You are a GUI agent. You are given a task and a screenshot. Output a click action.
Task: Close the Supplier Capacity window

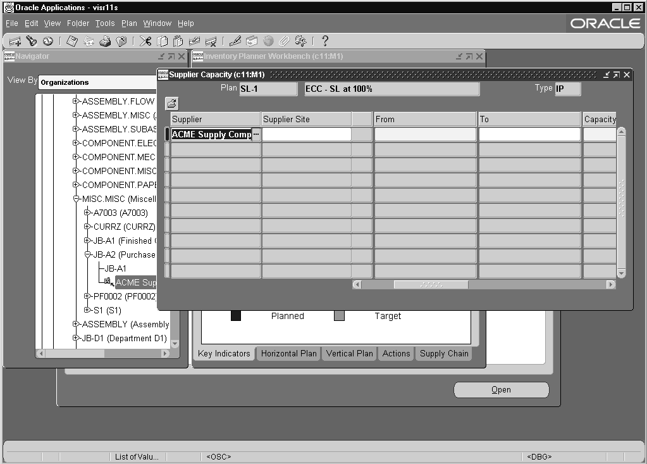coord(627,75)
